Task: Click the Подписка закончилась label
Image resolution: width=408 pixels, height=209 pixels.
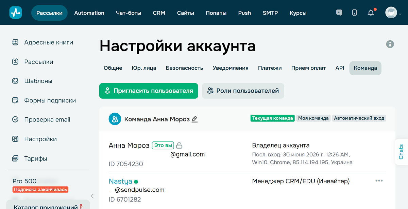Action: click(40, 190)
